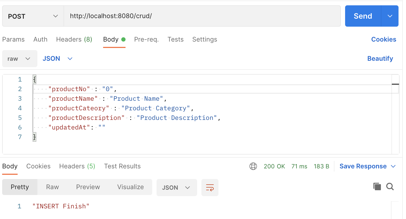Viewport: 406px width, 219px height.
Task: Open the Test Results tab
Action: [122, 166]
